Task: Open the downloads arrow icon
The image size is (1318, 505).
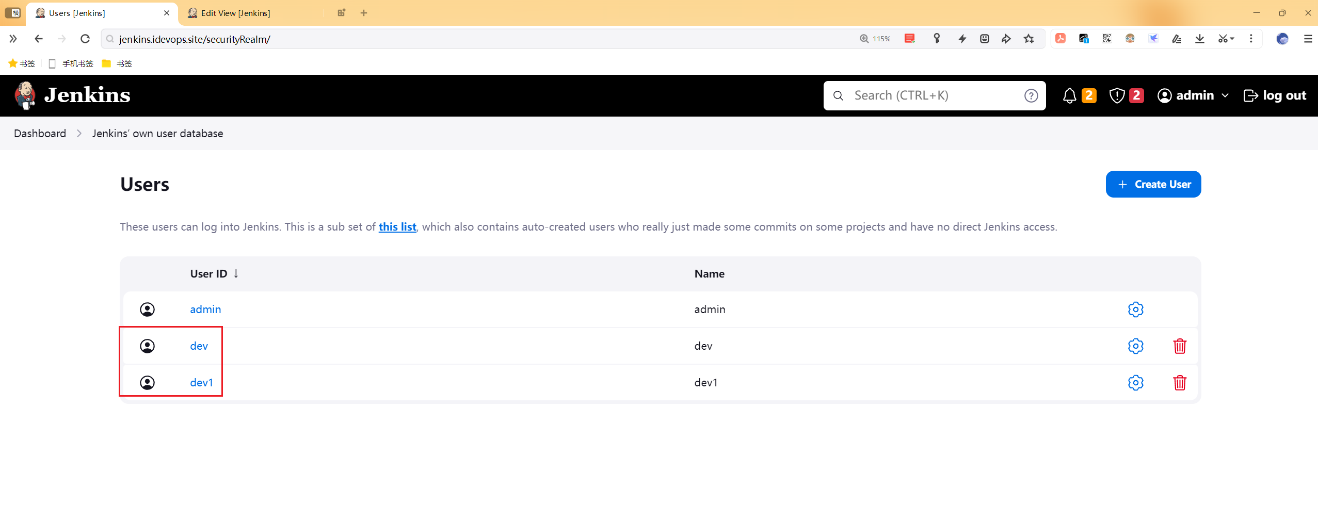Action: 1200,39
